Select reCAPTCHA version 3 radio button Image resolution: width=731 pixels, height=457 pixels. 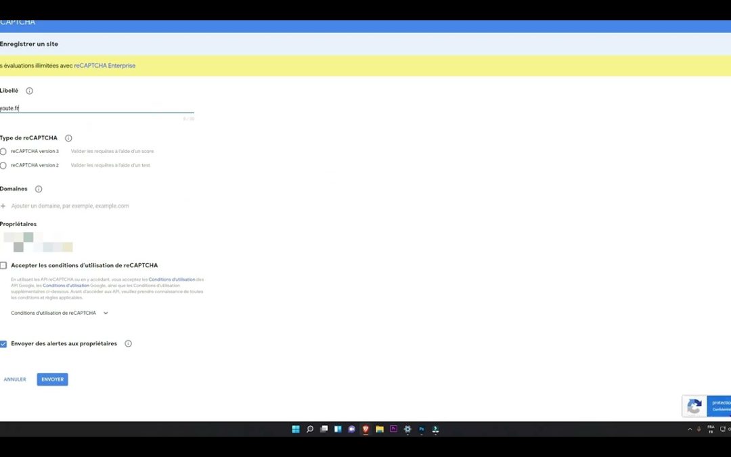pos(3,152)
